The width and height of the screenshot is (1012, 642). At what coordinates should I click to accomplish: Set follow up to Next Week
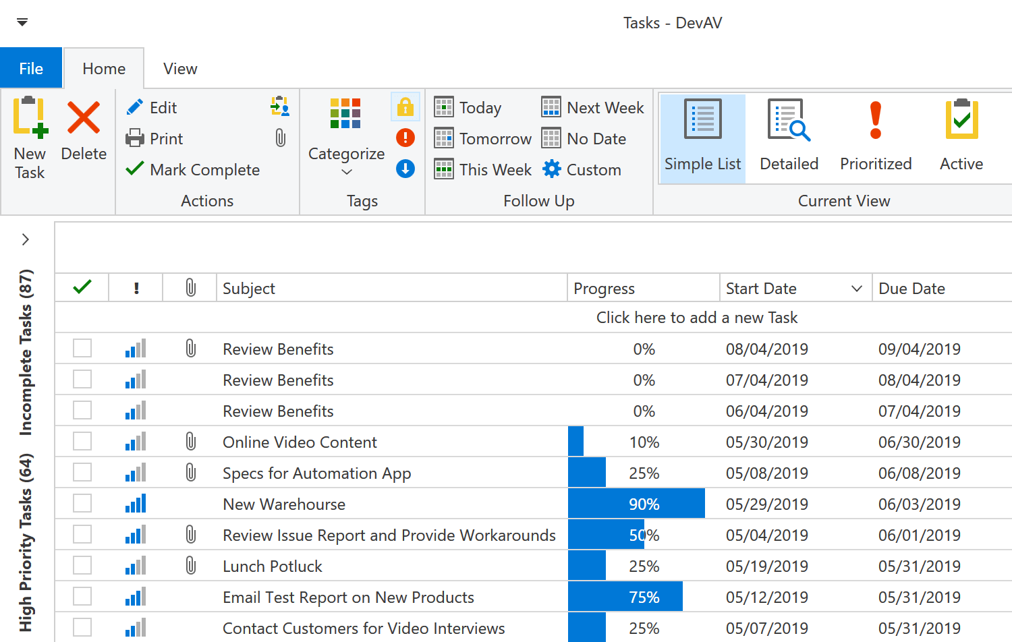[x=593, y=107]
